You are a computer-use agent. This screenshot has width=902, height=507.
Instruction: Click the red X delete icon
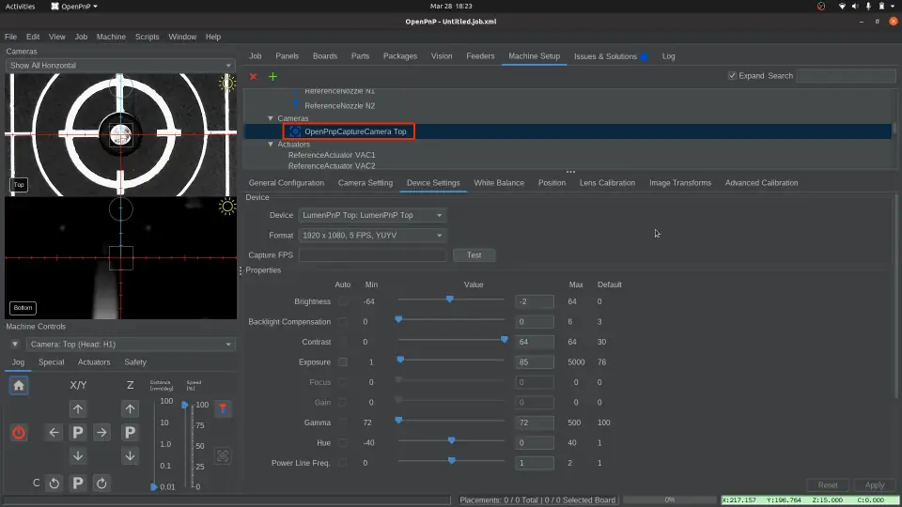[x=253, y=76]
